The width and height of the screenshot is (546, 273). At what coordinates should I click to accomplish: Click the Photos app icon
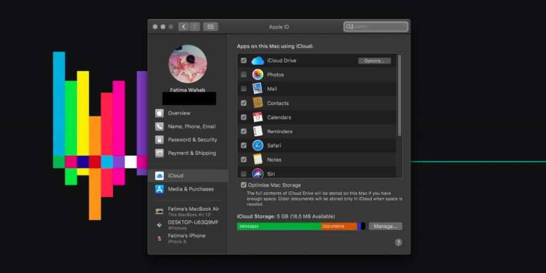tap(258, 75)
